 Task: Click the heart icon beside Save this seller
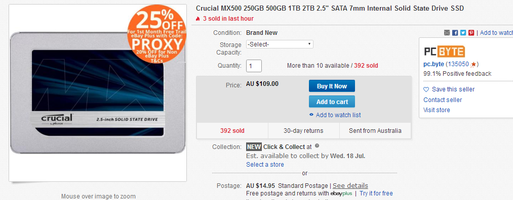pos(426,89)
